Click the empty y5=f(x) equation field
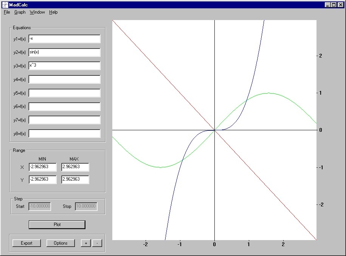Viewport: 346px width, 256px height. (64, 93)
